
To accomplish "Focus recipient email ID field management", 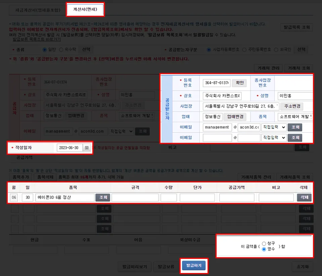I will [217, 127].
